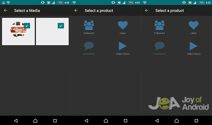Screen dimensions: 212x125
Task: Toggle checkmark on the blank media thumbnail
Action: [61, 26]
